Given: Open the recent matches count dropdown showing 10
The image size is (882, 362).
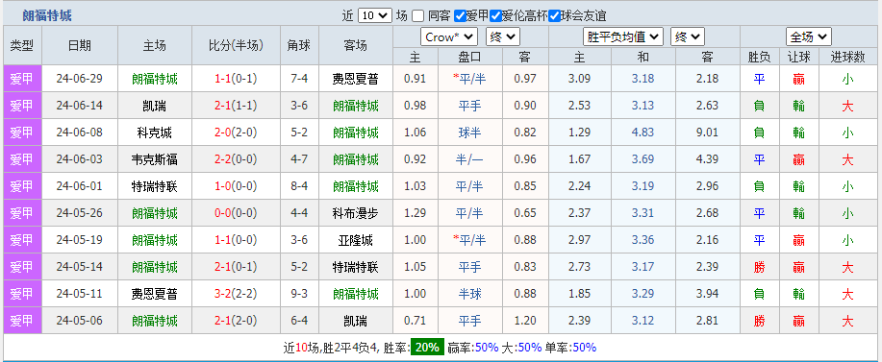Looking at the screenshot, I should click(374, 15).
